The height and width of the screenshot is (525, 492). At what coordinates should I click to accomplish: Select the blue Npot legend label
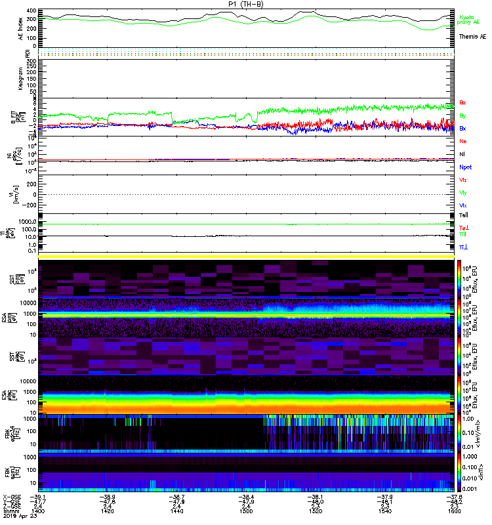[x=465, y=167]
